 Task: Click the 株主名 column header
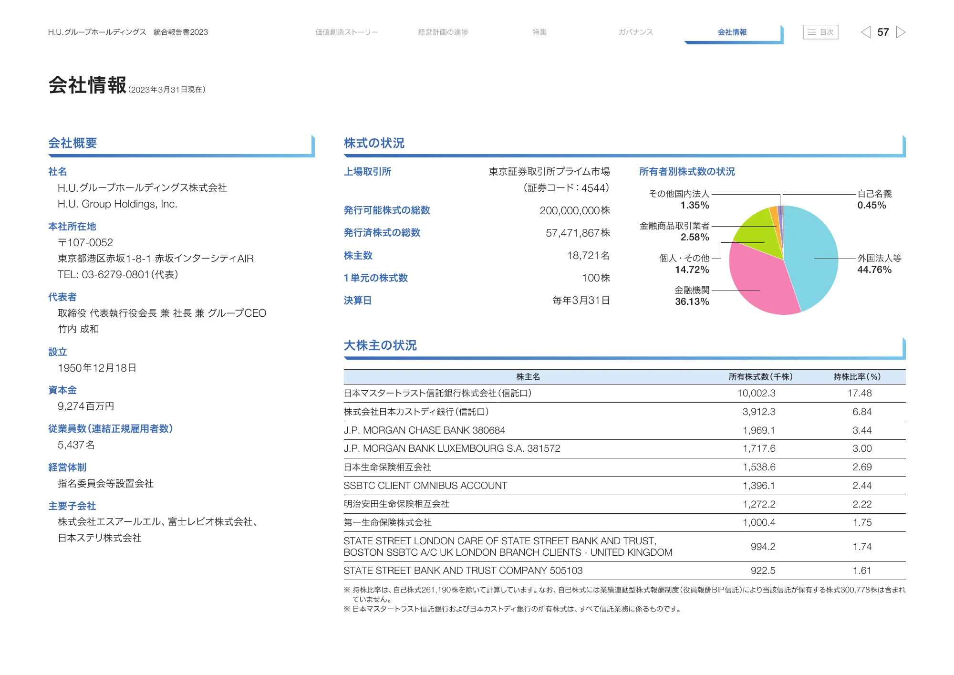coord(528,377)
